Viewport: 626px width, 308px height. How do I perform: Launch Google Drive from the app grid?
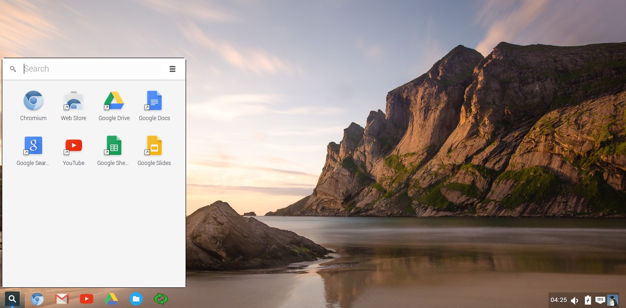click(114, 105)
